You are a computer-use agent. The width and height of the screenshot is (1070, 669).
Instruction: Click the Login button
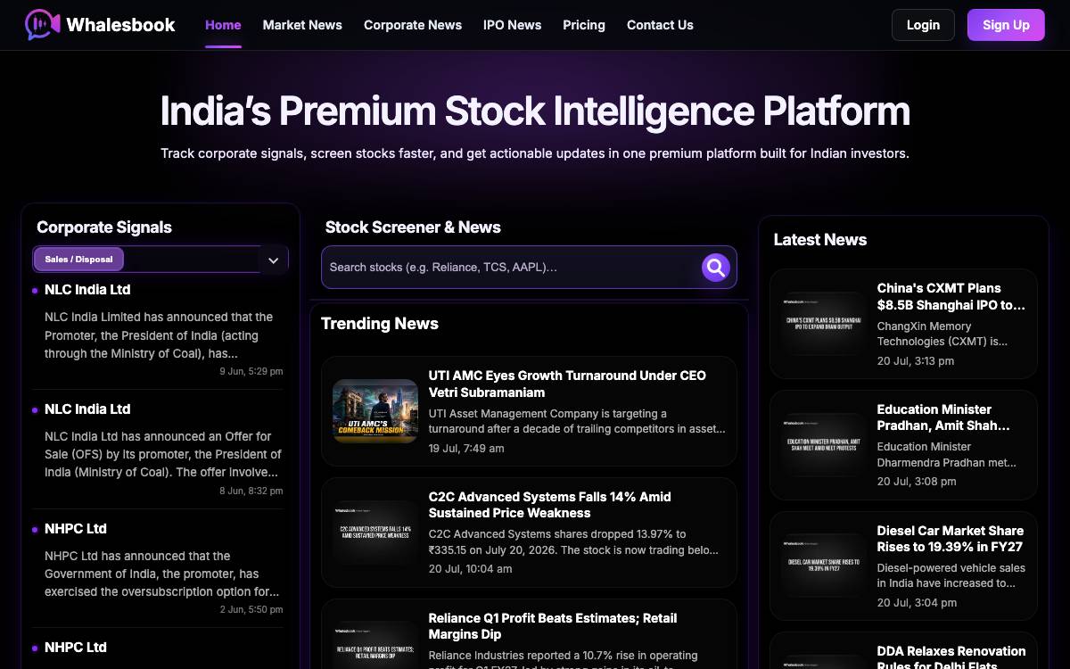pyautogui.click(x=923, y=25)
